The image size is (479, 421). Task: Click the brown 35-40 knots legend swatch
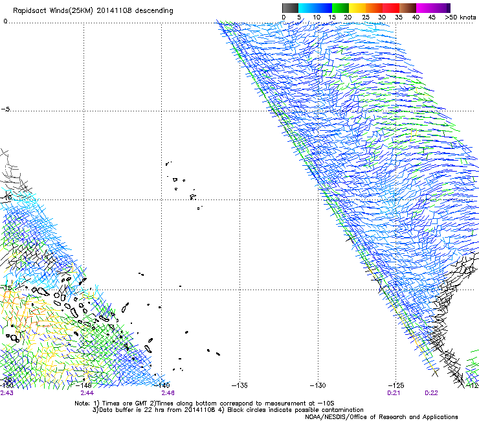click(x=408, y=8)
